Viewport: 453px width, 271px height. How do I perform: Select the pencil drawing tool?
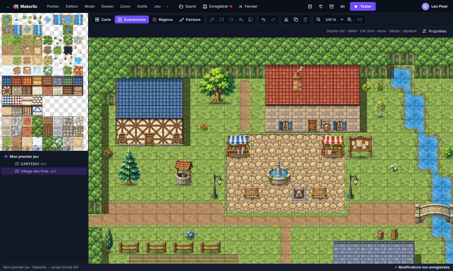(x=212, y=19)
